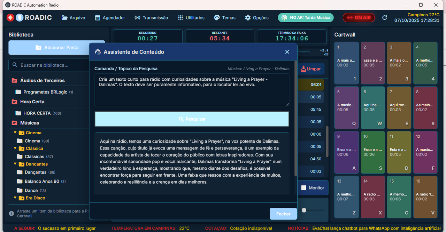The height and width of the screenshot is (232, 446).
Task: Click the Fechar button
Action: 283,214
